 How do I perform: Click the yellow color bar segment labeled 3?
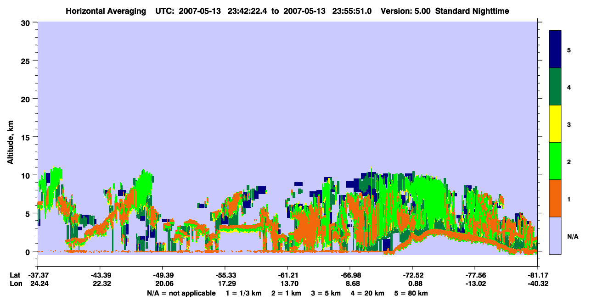(555, 124)
